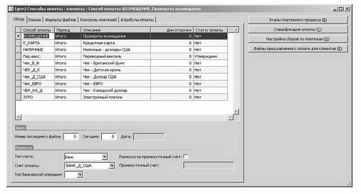Open the Форматы файлов tab

click(60, 20)
